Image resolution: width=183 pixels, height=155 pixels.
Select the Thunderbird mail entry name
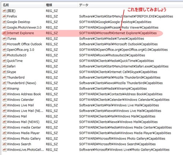point(16,77)
